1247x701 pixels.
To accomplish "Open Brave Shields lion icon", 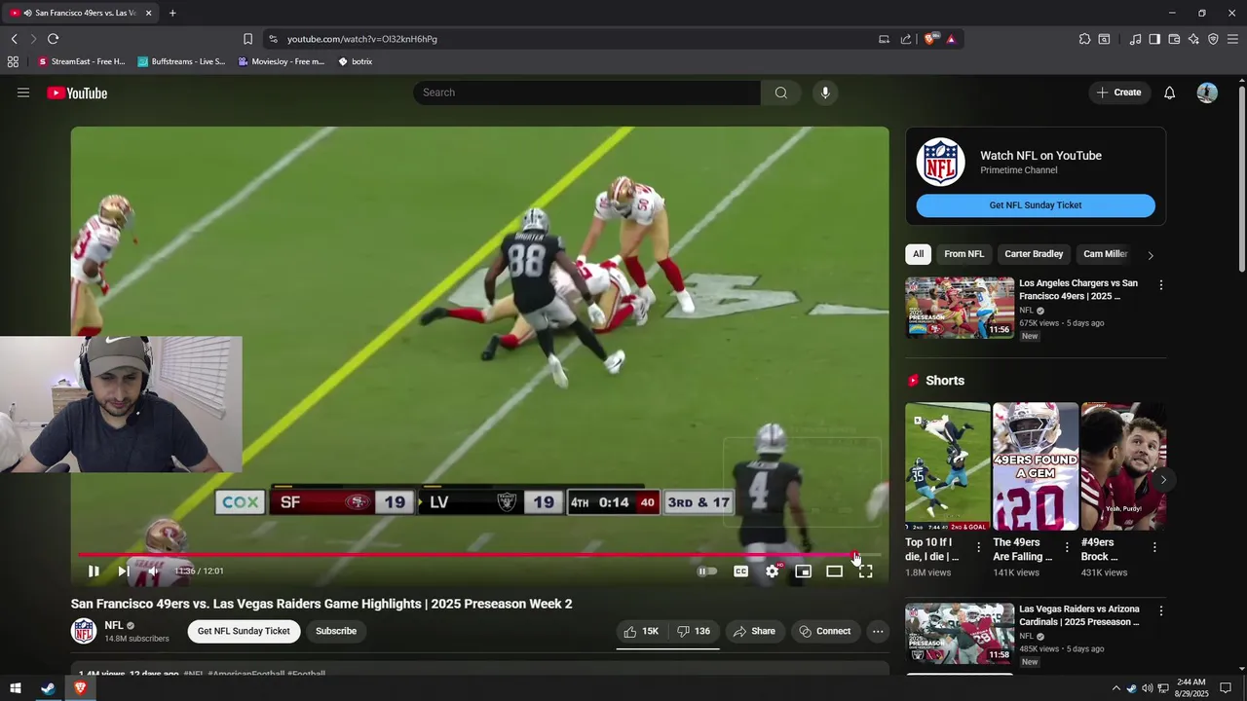I will [x=929, y=39].
